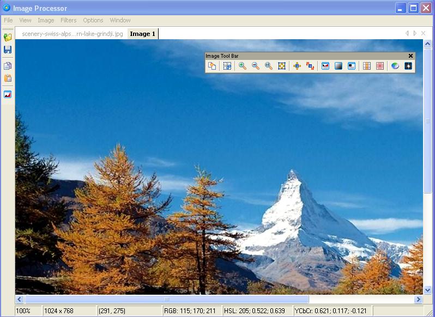This screenshot has height=317, width=435.
Task: Paste from clipboard using the sidebar icon
Action: 8,78
